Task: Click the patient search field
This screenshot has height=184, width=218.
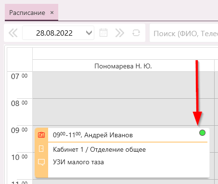Action: click(x=184, y=33)
